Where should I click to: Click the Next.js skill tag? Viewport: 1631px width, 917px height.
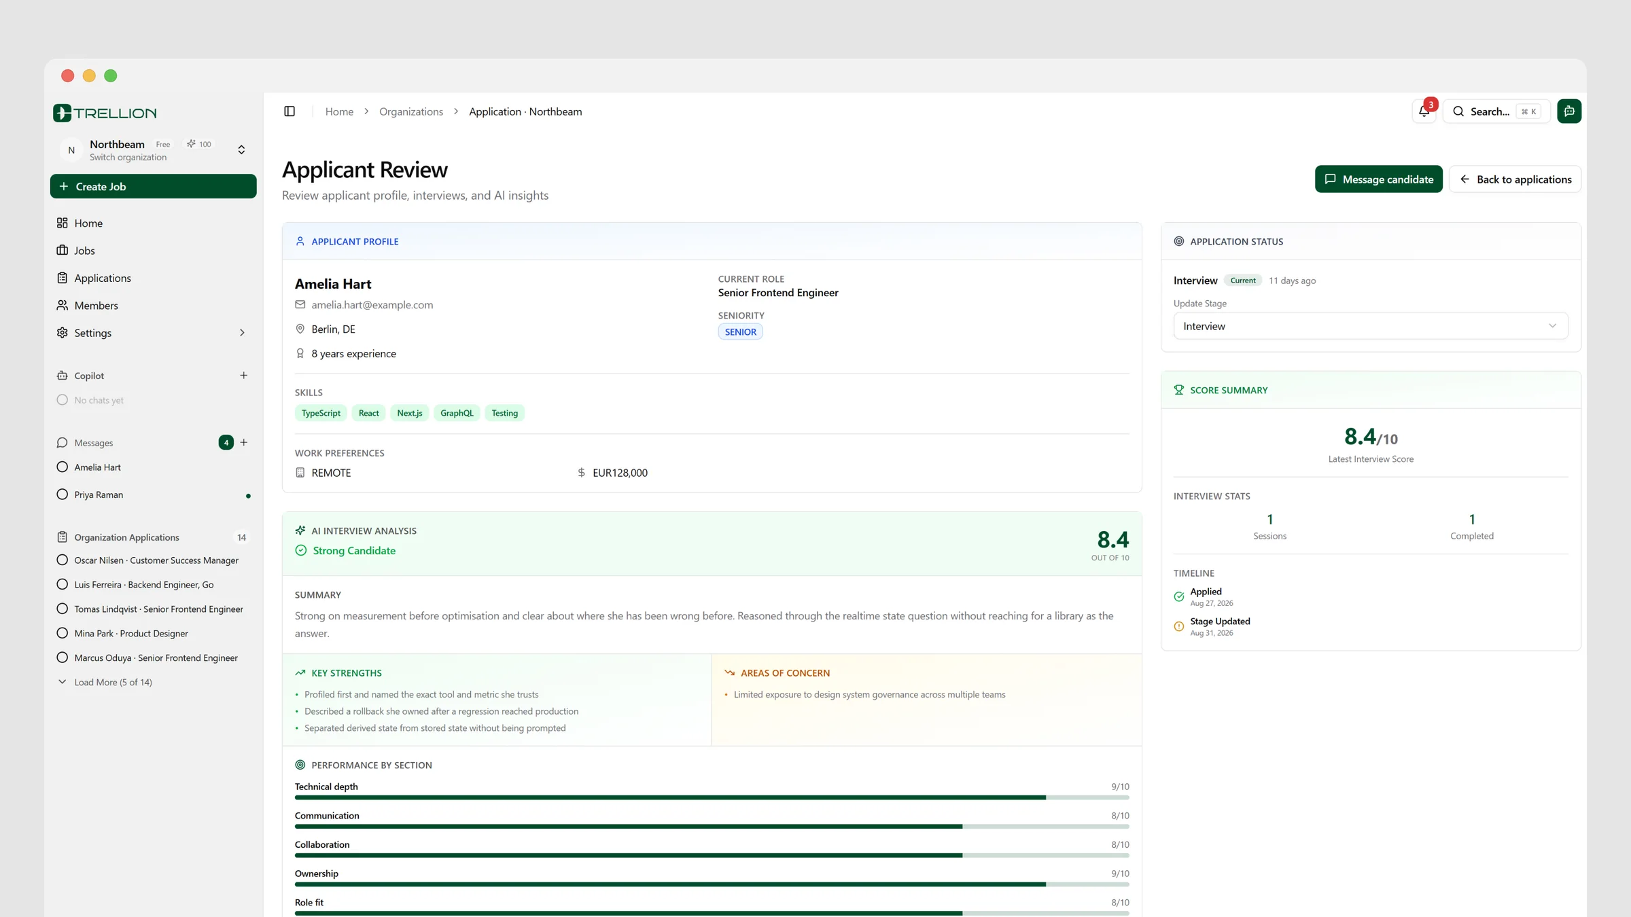[410, 413]
